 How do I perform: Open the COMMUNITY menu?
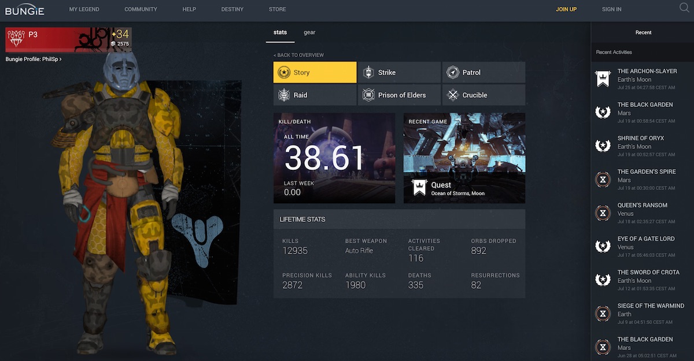(141, 9)
